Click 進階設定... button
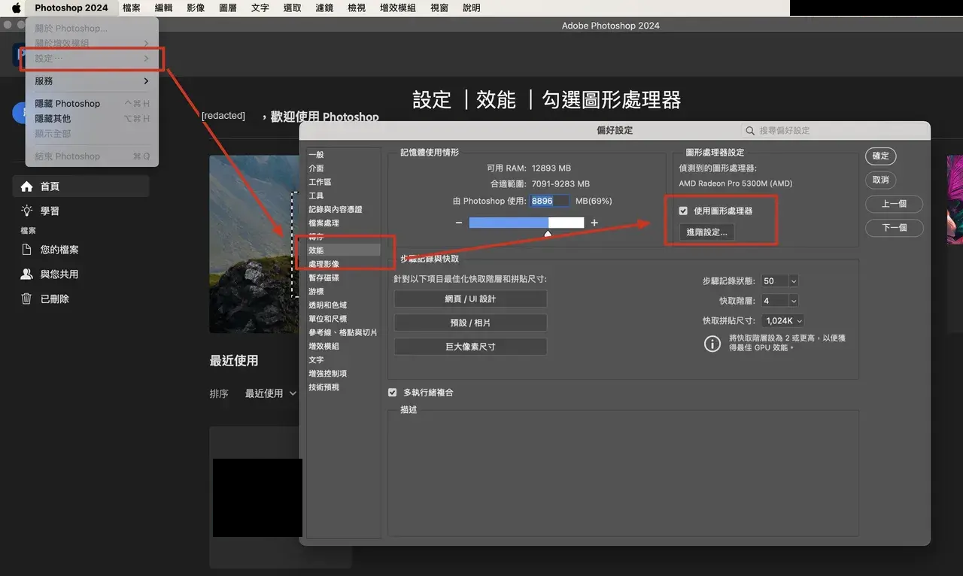This screenshot has height=576, width=963. click(707, 232)
